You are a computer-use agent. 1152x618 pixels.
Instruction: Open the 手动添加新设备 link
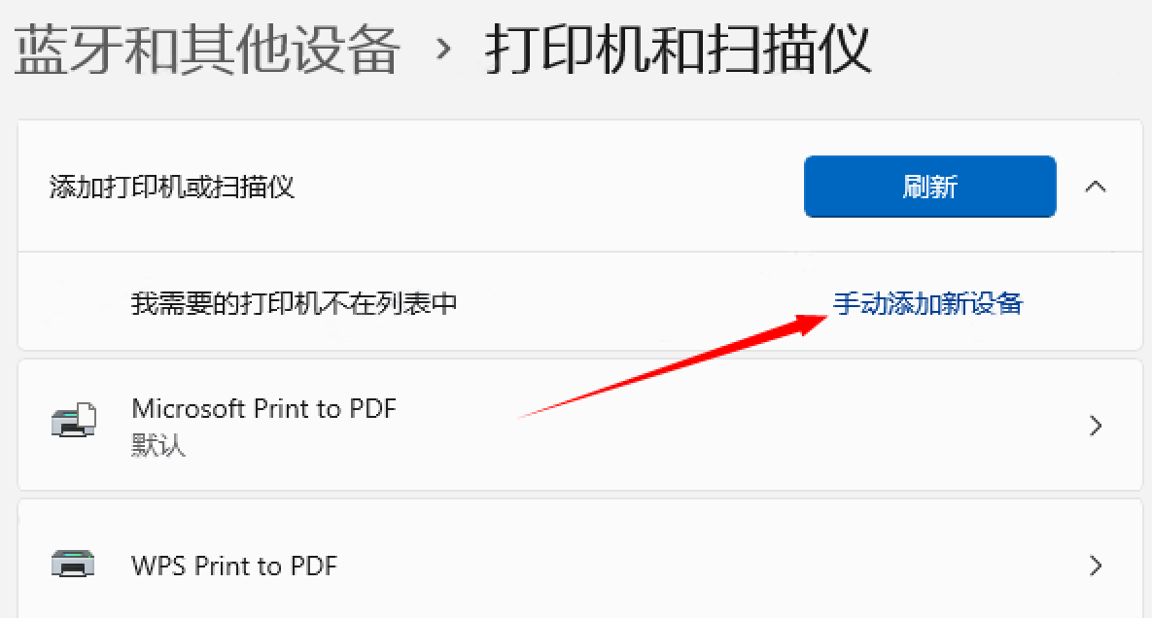point(927,303)
